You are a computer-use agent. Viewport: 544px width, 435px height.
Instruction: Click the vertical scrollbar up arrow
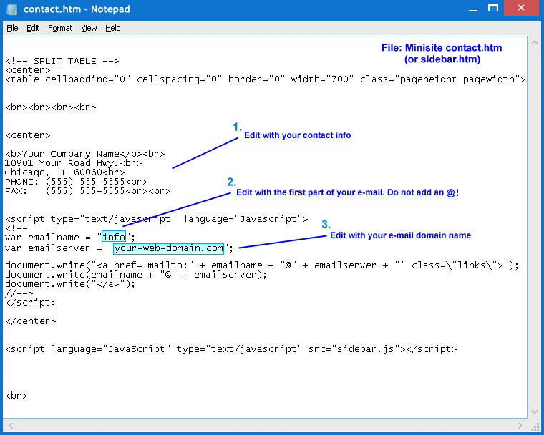tap(534, 43)
